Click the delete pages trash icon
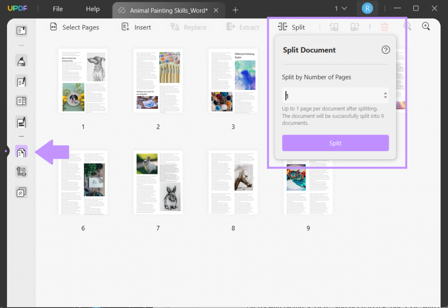448x308 pixels. (x=385, y=27)
